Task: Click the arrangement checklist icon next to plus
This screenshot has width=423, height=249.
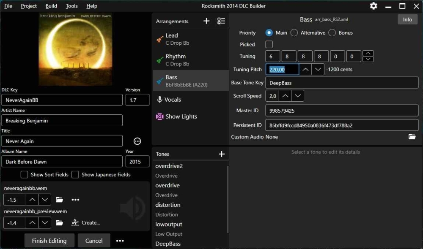Action: point(221,21)
